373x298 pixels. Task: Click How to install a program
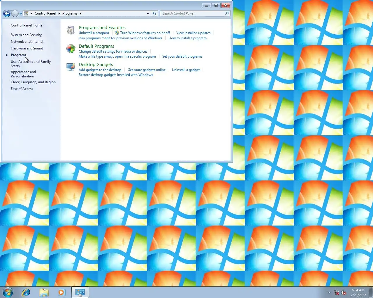point(187,38)
